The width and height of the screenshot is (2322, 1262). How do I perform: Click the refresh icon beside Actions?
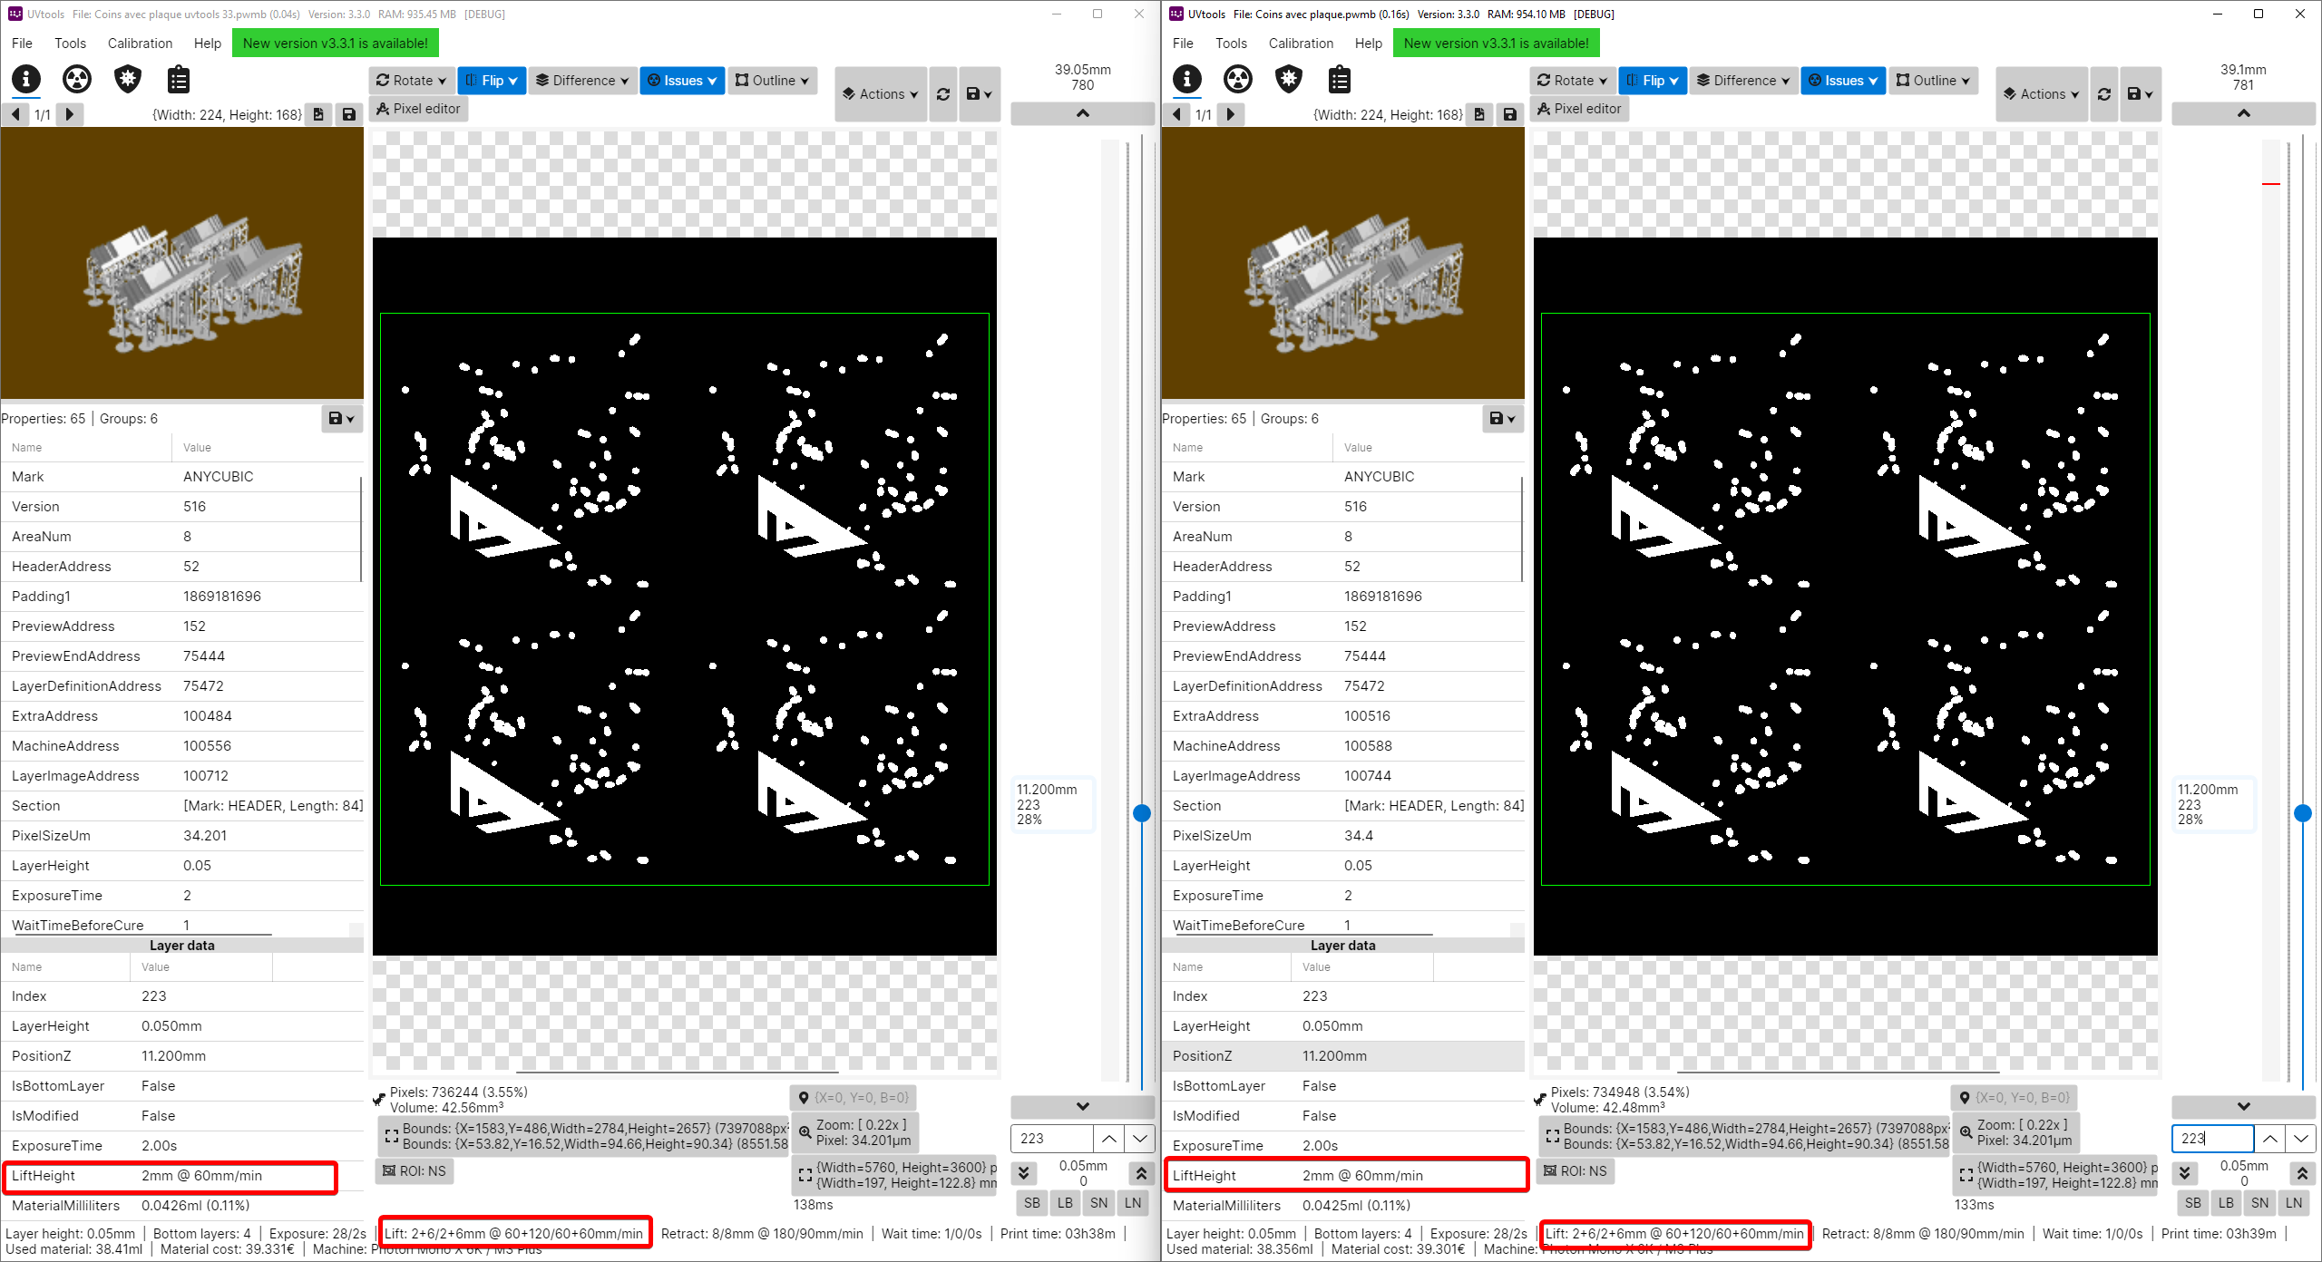[x=942, y=93]
